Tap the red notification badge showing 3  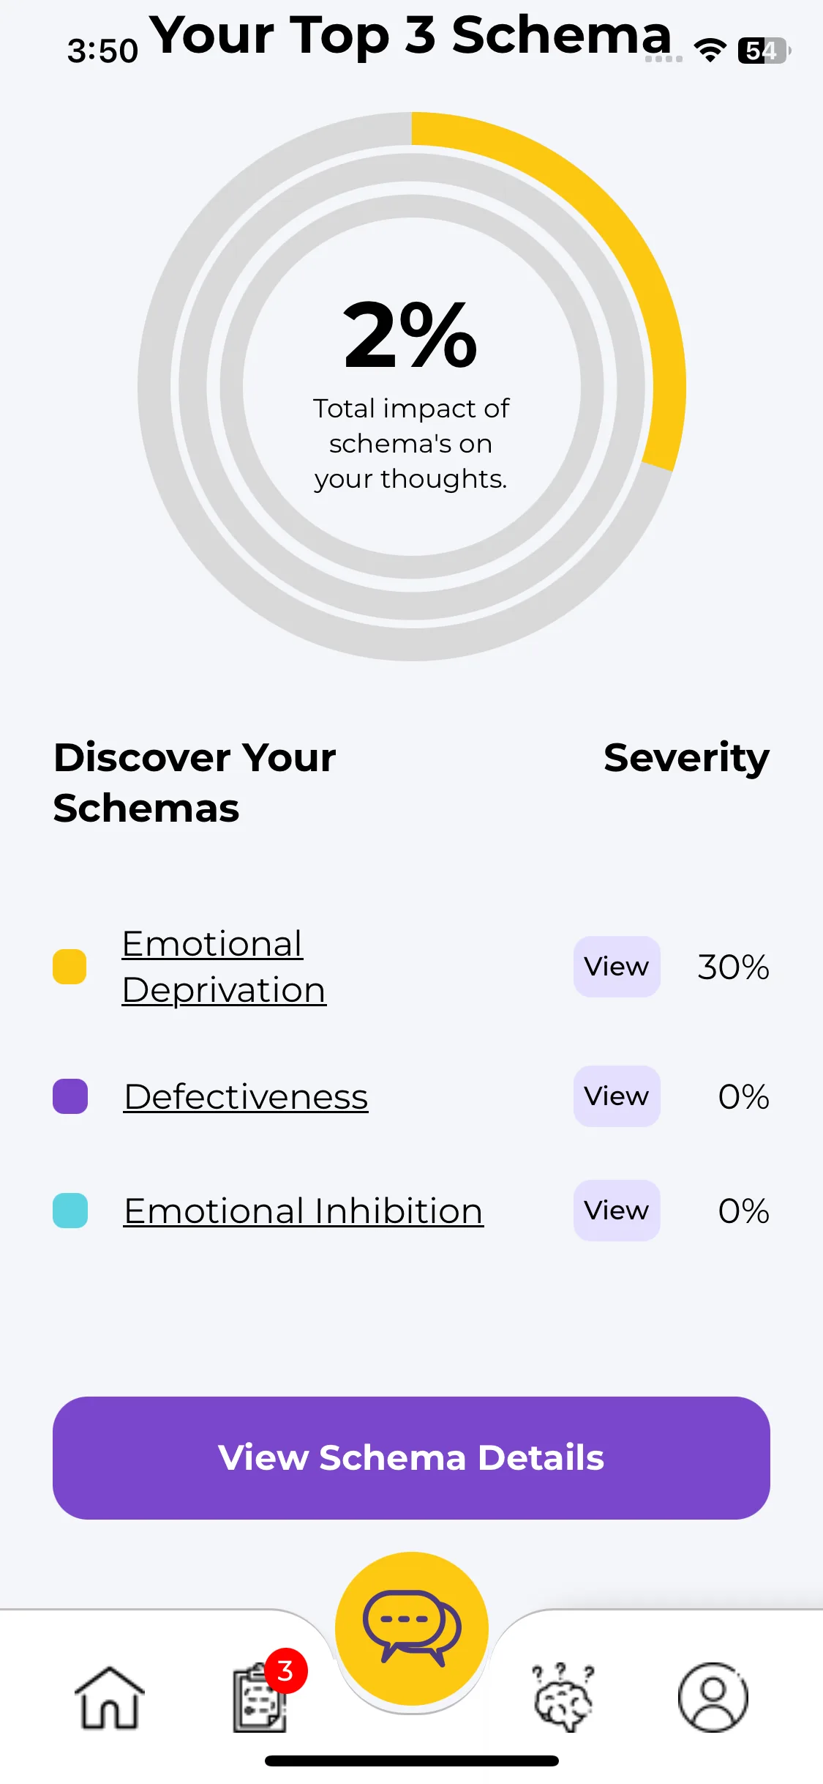tap(286, 1671)
